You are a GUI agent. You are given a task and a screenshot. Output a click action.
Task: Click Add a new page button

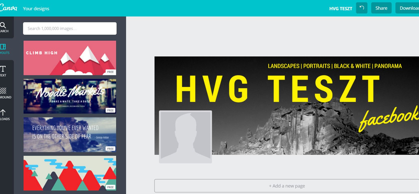tap(286, 186)
